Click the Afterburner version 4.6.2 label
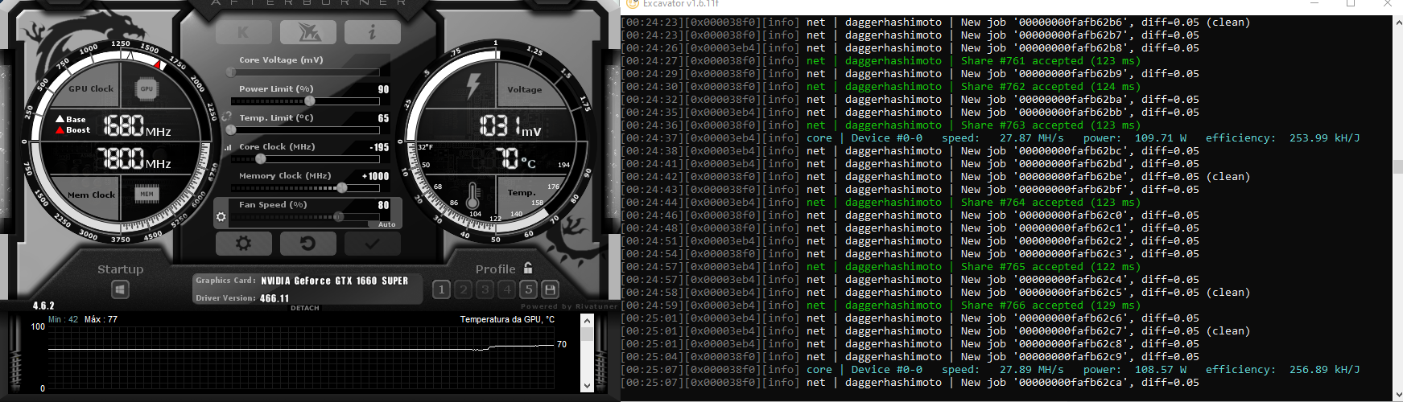This screenshot has height=402, width=1403. (43, 306)
